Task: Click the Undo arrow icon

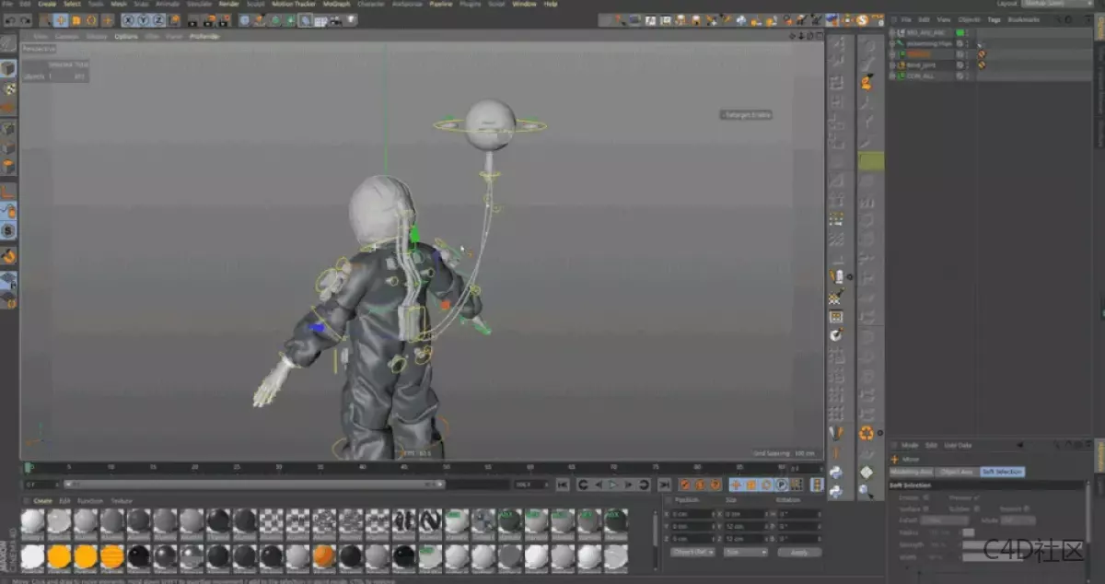Action: 9,20
